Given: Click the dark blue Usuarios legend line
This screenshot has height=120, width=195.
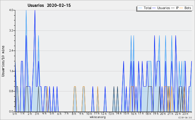Looking at the screenshot, I should (154, 8).
